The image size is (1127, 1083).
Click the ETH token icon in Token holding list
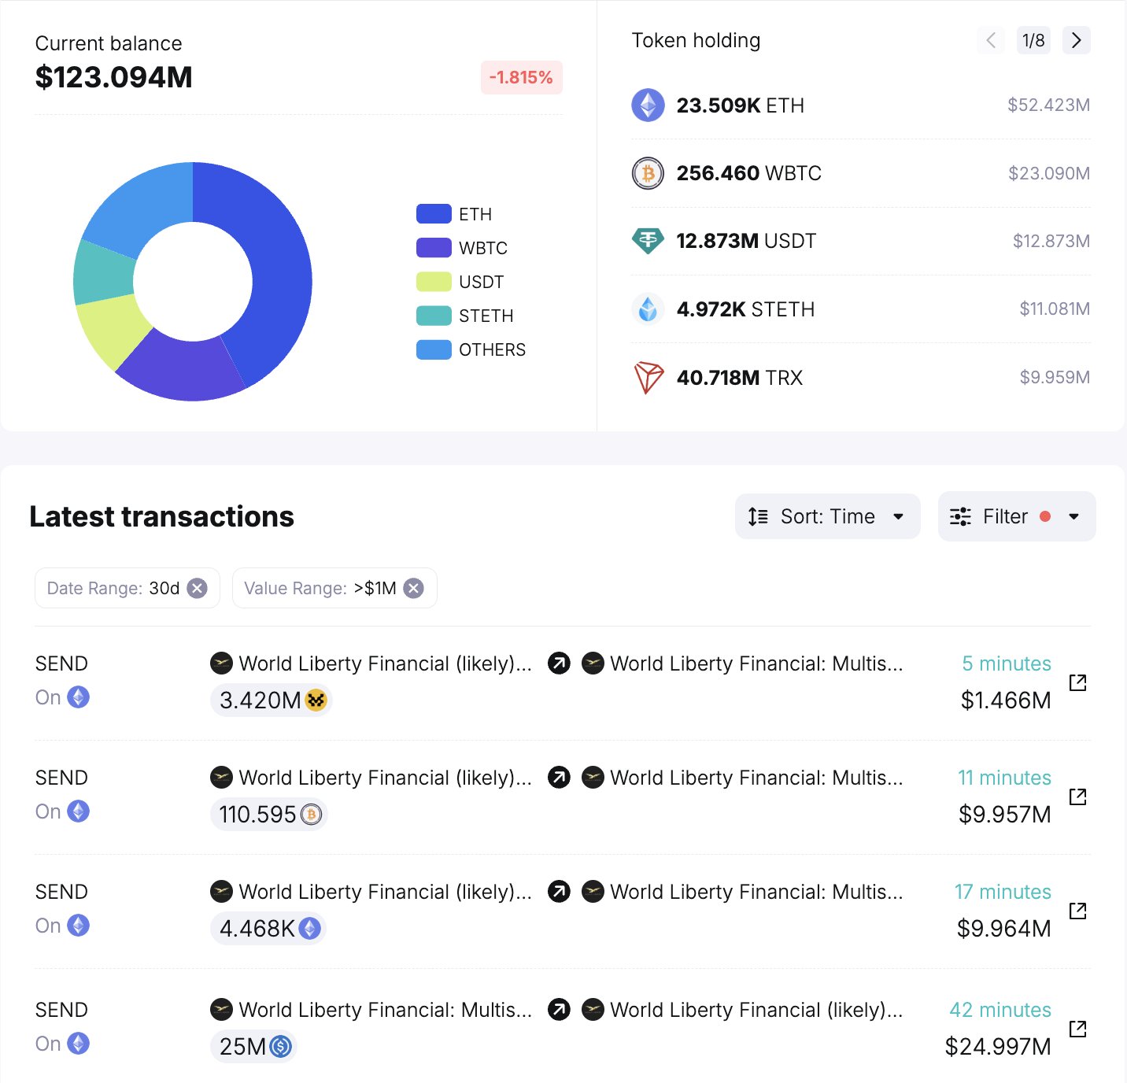tap(648, 105)
